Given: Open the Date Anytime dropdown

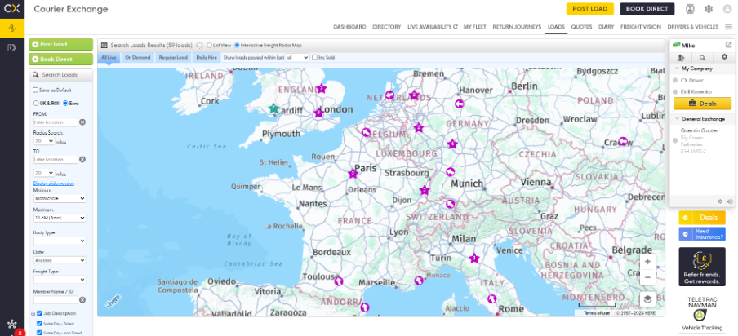Looking at the screenshot, I should click(60, 260).
